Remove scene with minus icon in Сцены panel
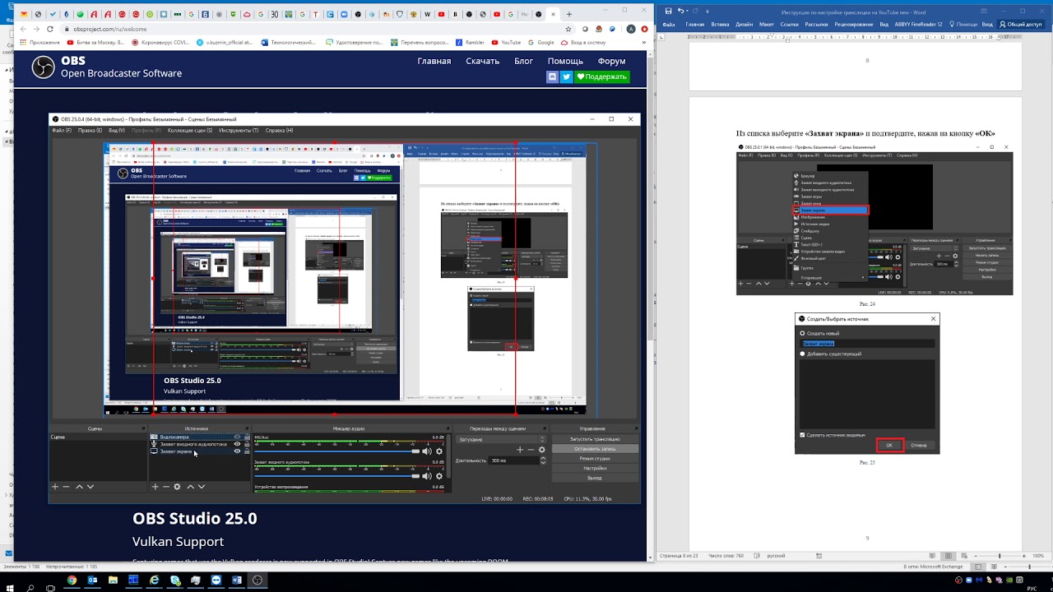The width and height of the screenshot is (1053, 592). click(x=67, y=487)
